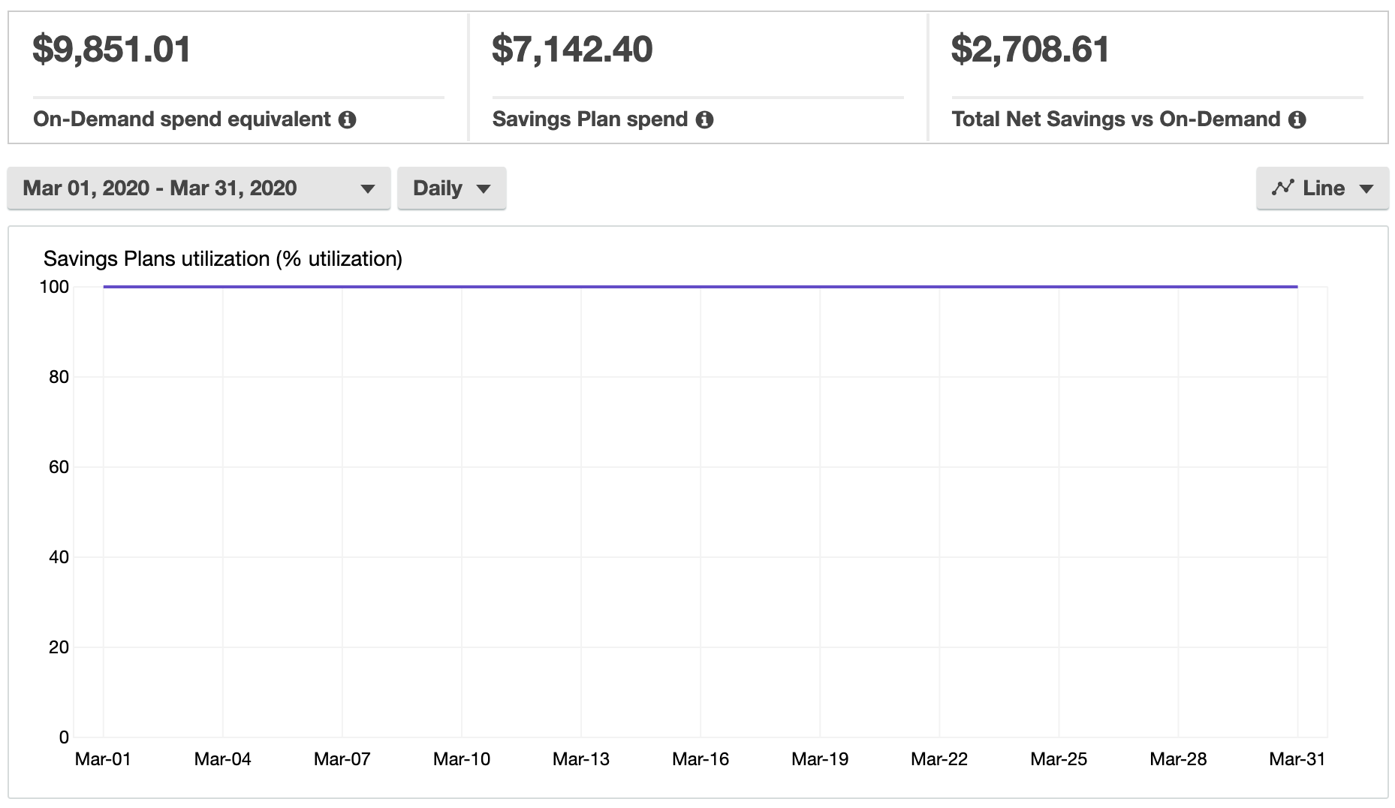Screen dimensions: 1395x808
Task: Open the Mar 01 - Mar 31, 2020 date range dropdown
Action: 199,188
